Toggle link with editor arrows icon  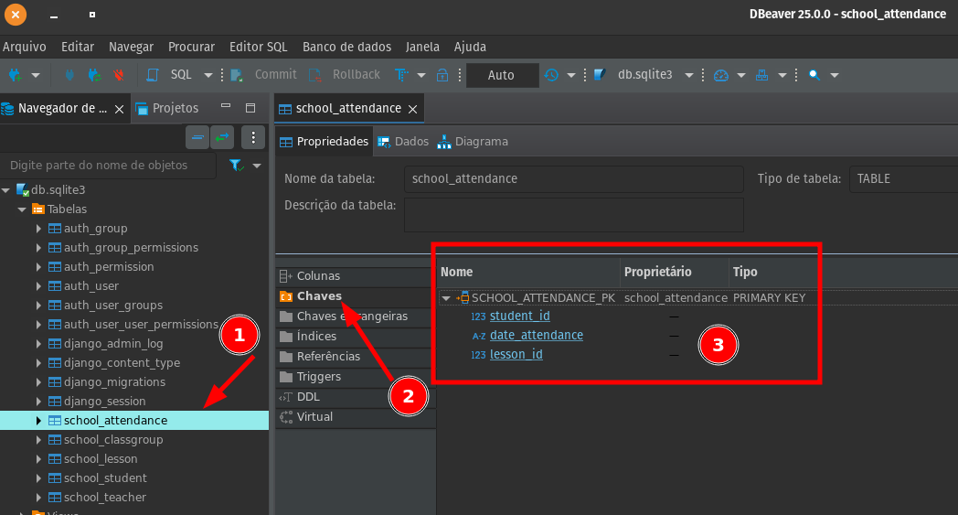pyautogui.click(x=222, y=137)
